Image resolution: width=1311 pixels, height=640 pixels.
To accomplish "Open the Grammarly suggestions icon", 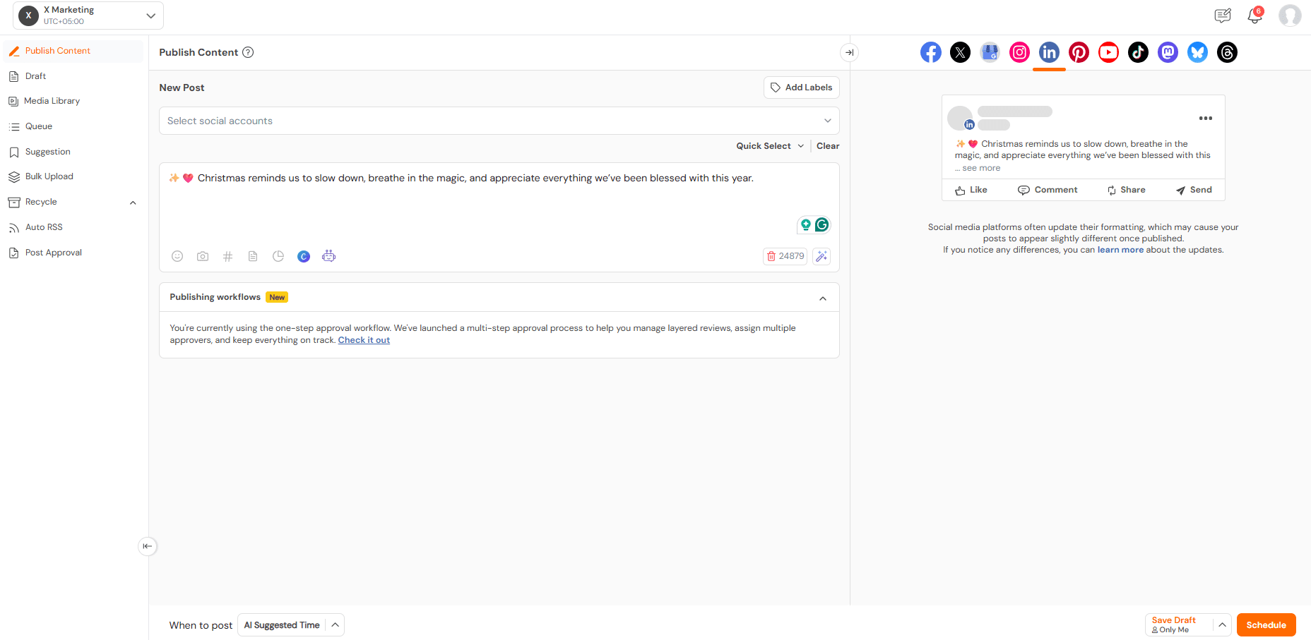I will click(821, 224).
